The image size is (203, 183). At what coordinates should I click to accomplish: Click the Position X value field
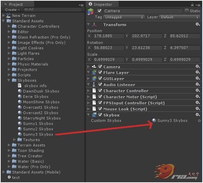click(108, 36)
